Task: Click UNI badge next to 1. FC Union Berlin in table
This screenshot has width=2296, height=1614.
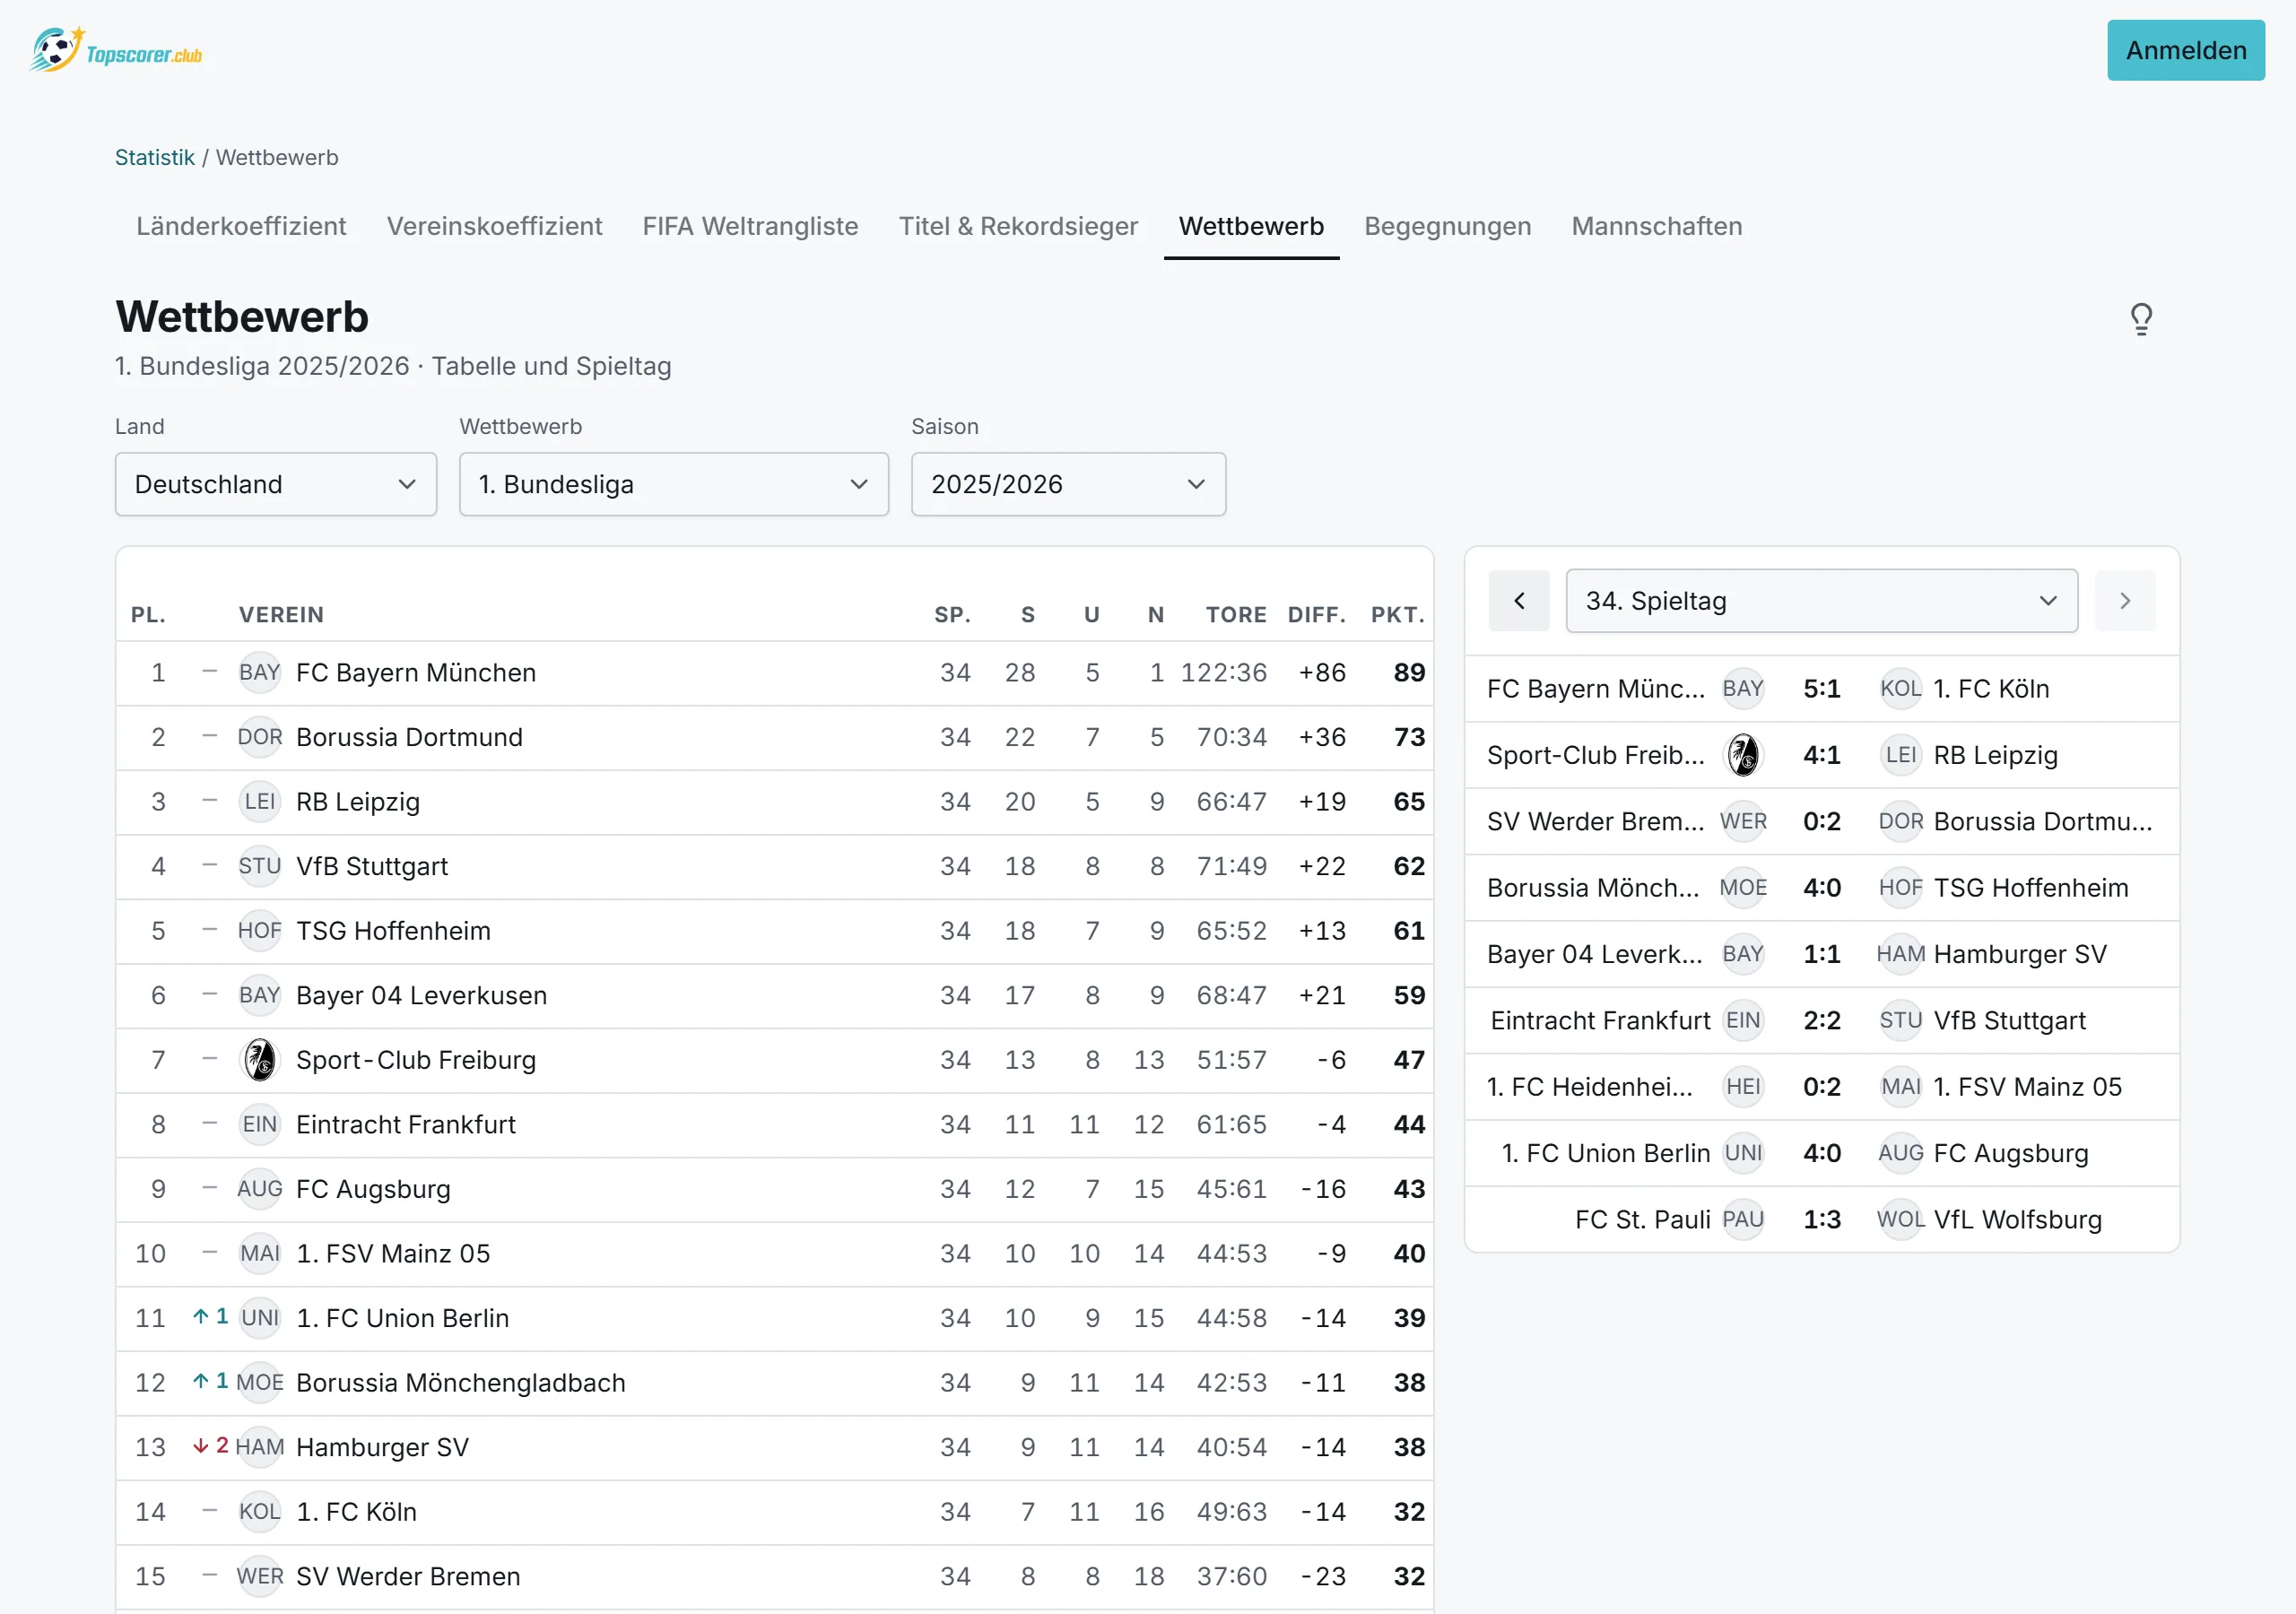Action: pyautogui.click(x=260, y=1318)
